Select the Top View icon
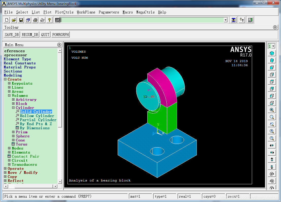 [272, 82]
